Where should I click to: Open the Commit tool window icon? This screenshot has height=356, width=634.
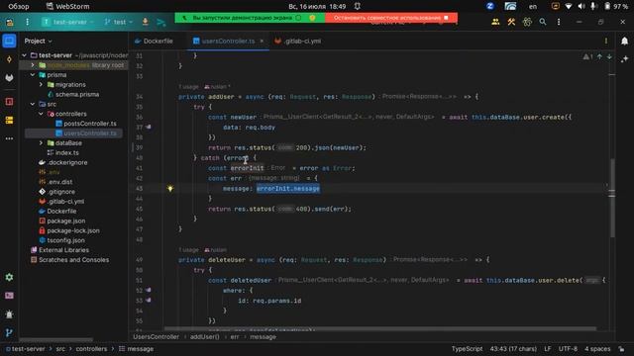pos(9,59)
